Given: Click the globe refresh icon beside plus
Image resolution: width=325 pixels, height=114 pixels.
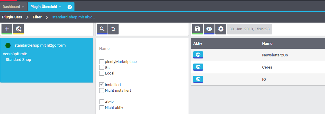Looking at the screenshot, I should click(18, 29).
